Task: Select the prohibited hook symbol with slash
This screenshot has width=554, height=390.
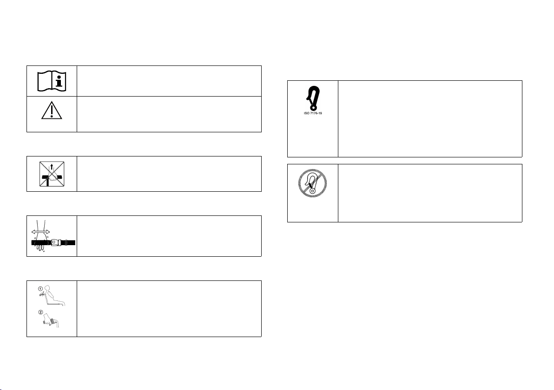Action: [312, 184]
